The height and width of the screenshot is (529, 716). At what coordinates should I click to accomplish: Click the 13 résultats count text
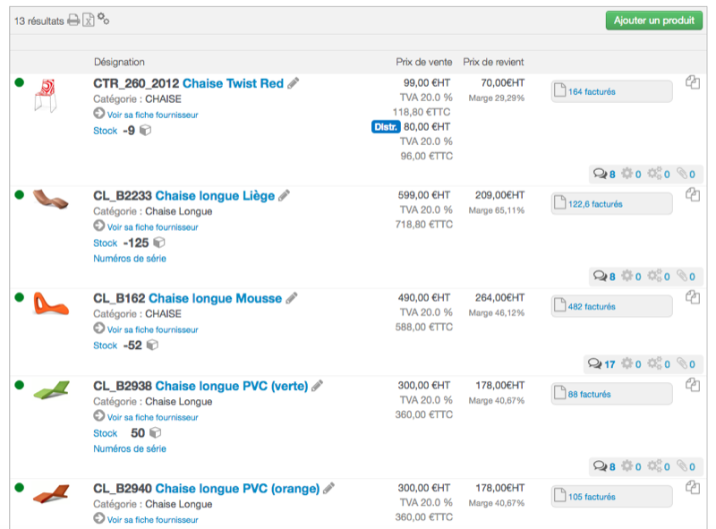pos(38,21)
